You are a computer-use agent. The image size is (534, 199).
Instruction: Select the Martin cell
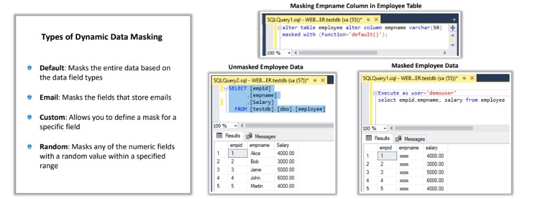[x=261, y=186]
